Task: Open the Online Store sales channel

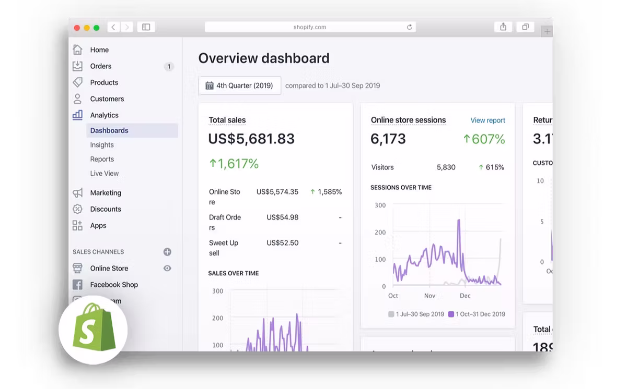Action: point(109,268)
